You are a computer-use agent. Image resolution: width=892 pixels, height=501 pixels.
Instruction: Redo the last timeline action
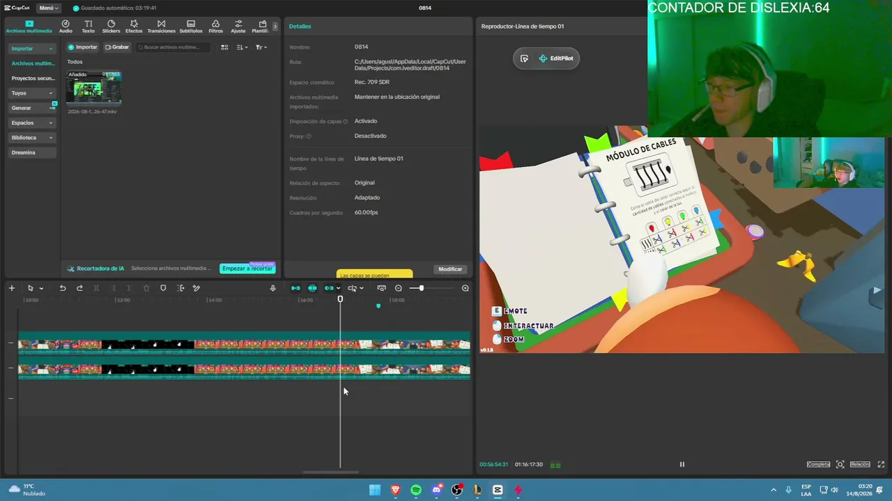(79, 288)
